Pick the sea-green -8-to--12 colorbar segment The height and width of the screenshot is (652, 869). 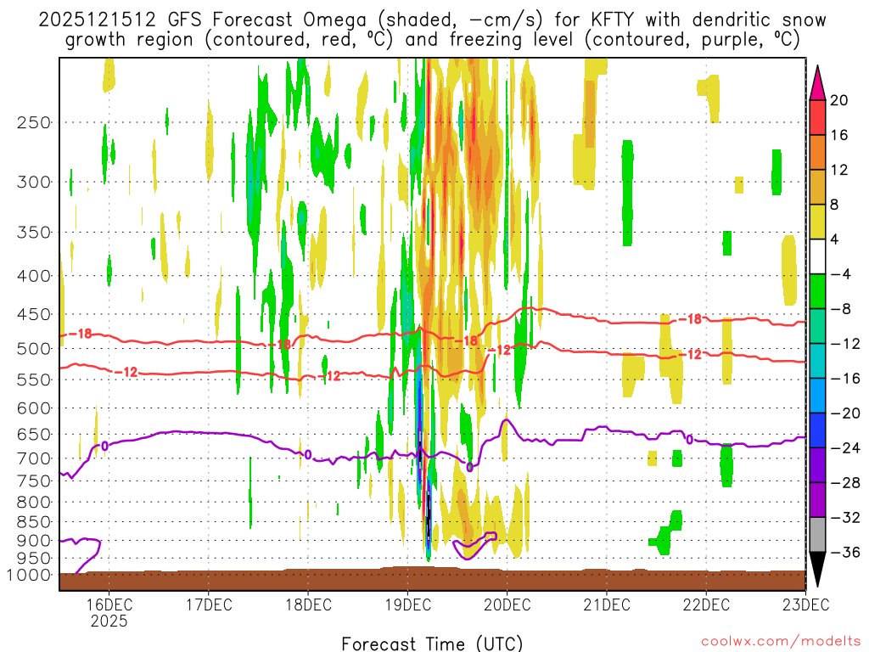[x=817, y=326]
